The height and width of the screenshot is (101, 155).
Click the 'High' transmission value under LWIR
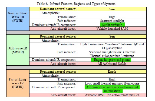pos(112,79)
